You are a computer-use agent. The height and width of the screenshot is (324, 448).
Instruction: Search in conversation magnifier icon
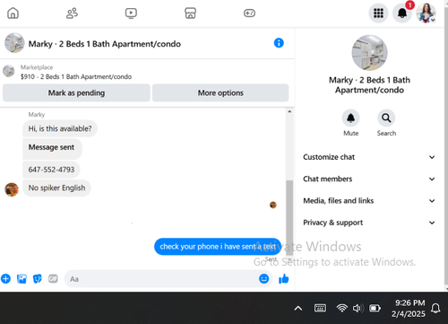[386, 118]
